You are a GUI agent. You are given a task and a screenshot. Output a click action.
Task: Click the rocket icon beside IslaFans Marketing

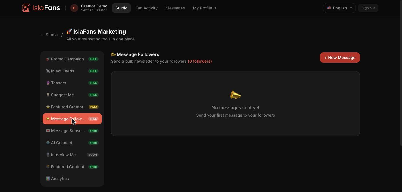(69, 32)
